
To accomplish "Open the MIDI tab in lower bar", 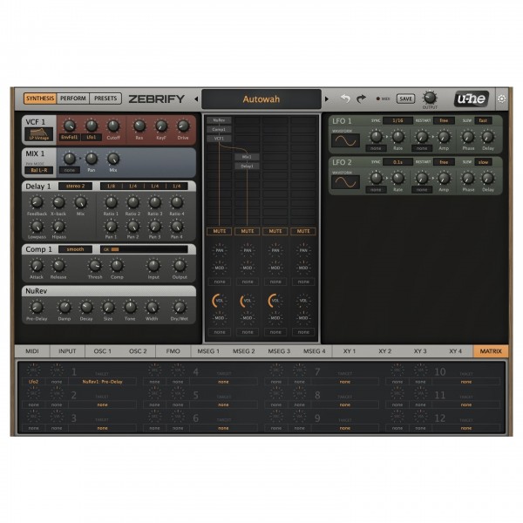I will tap(32, 351).
